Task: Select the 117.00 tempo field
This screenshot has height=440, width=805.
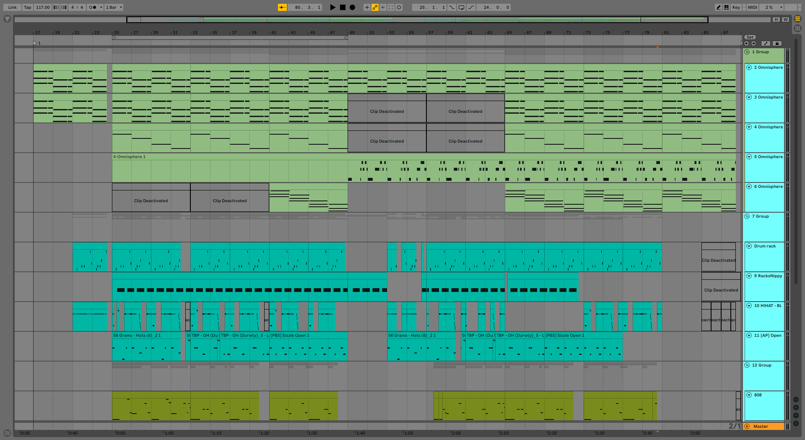Action: pos(43,7)
